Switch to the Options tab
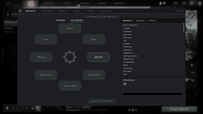203x114 pixels. coord(47,11)
